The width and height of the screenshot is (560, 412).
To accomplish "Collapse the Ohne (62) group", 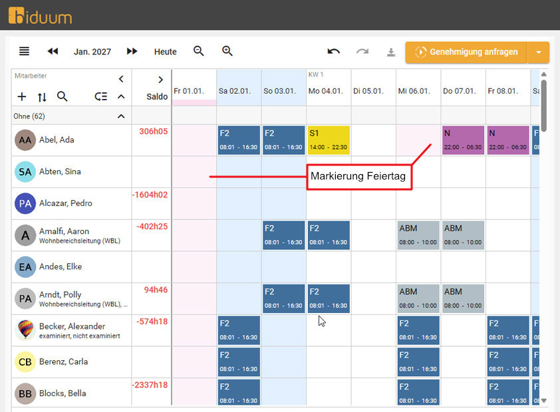I will click(x=121, y=116).
